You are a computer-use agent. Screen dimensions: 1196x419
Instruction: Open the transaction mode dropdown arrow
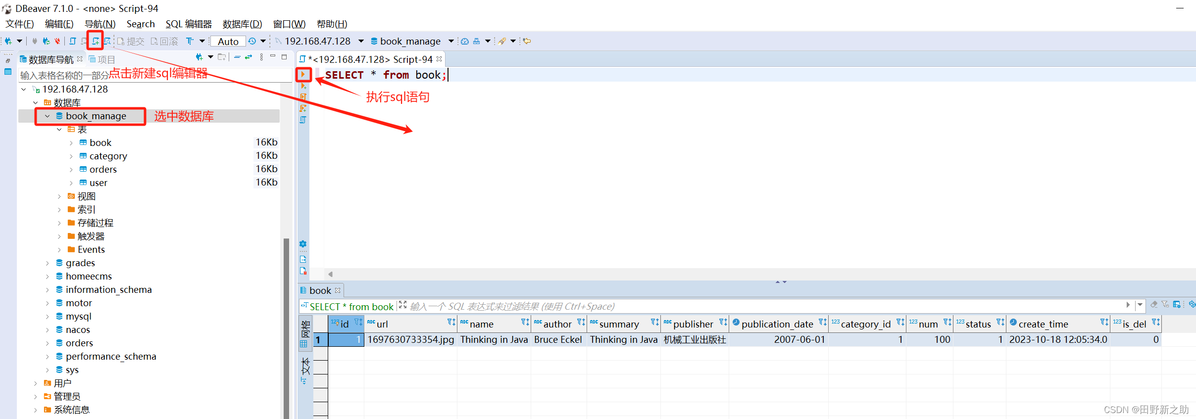(202, 41)
